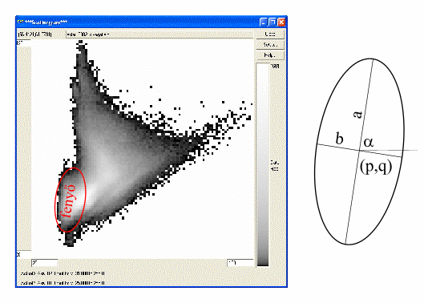This screenshot has width=424, height=303.
Task: Close the window with the red X
Action: click(x=281, y=22)
